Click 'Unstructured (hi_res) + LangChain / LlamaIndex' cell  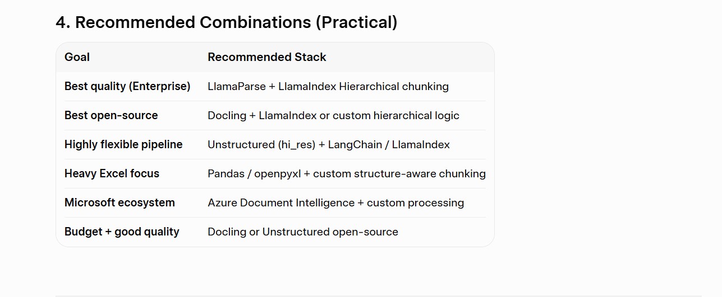point(329,144)
